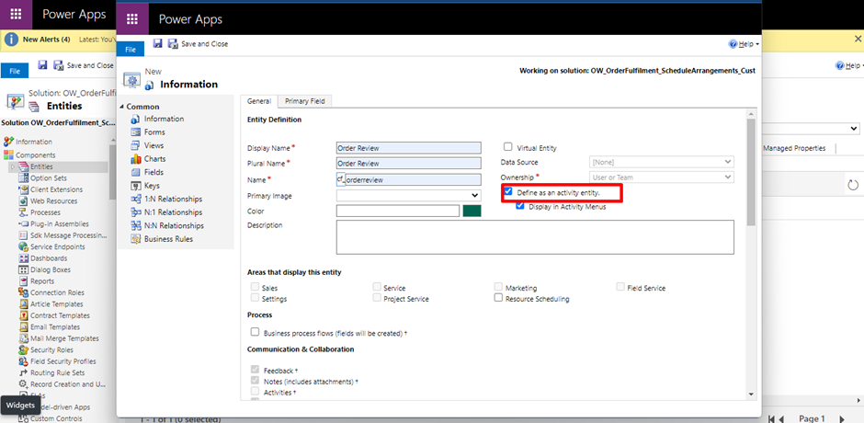Open the Ownership dropdown

(x=662, y=177)
